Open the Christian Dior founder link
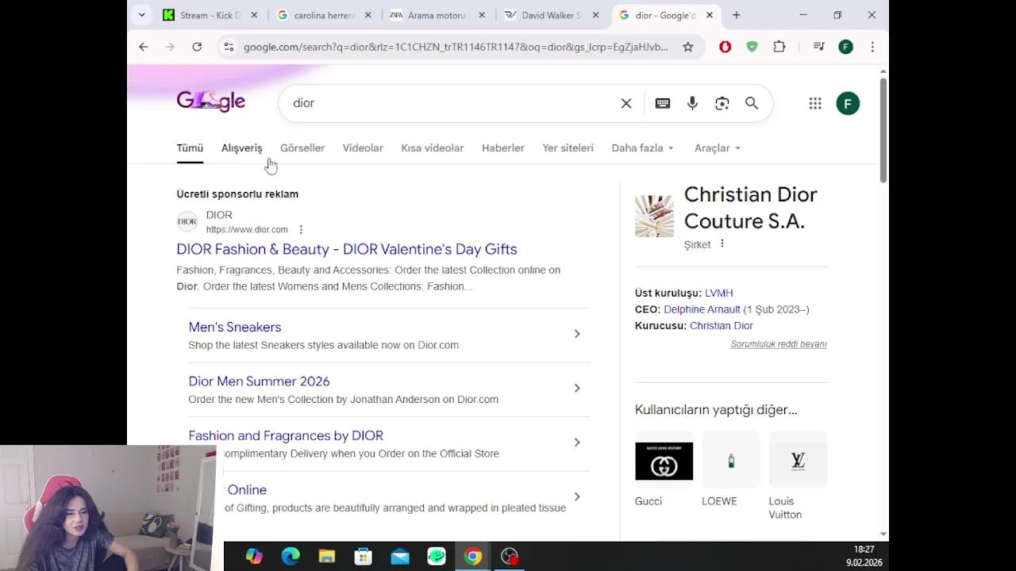This screenshot has height=571, width=1016. click(722, 326)
